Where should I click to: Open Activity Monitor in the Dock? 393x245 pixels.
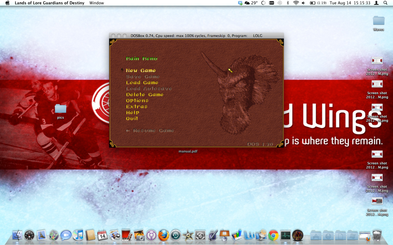285,235
